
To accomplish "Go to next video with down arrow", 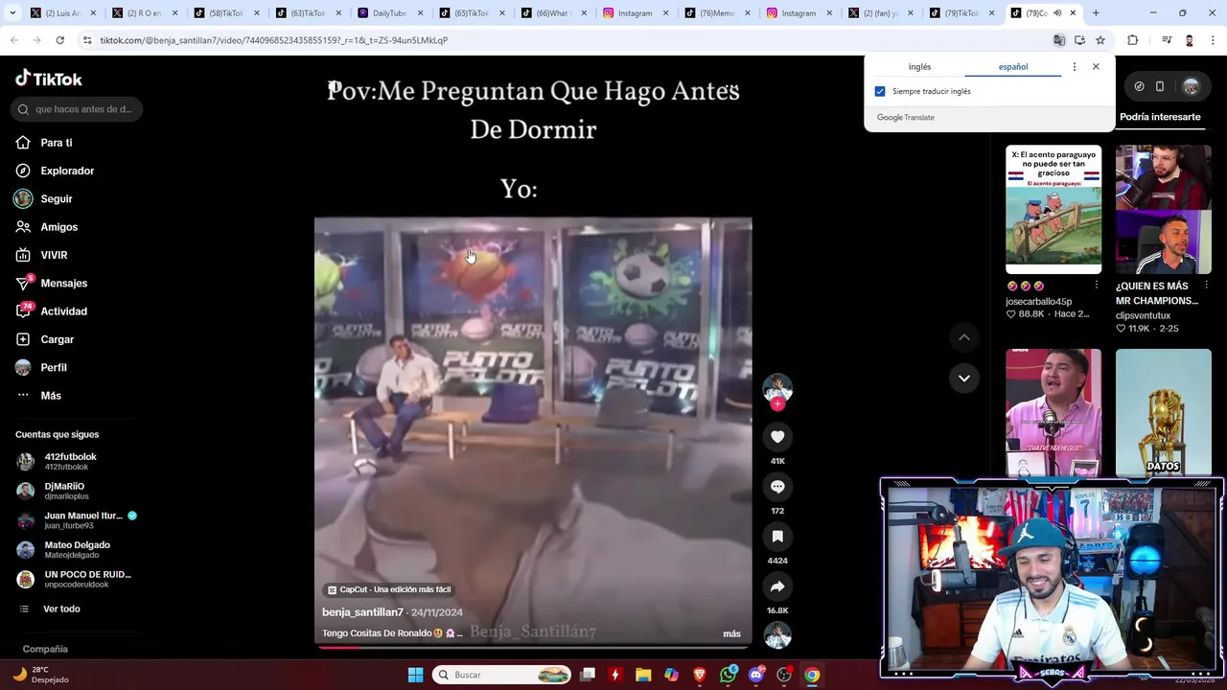I will coord(964,379).
